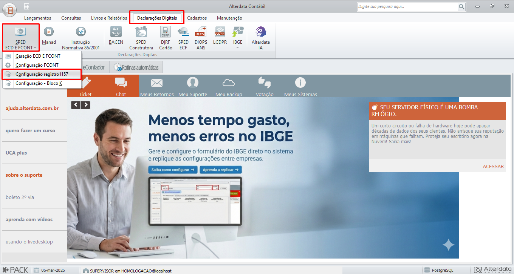Open 'quero fazer um curso' link
This screenshot has height=274, width=514.
coord(30,131)
